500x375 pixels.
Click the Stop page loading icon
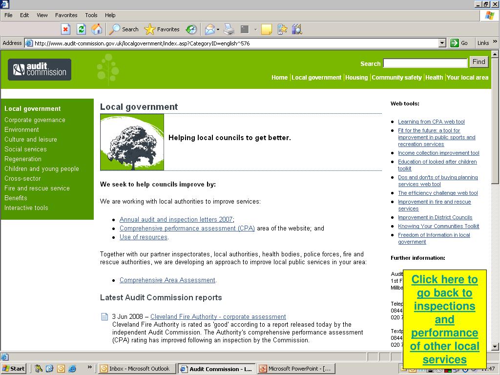pos(65,29)
